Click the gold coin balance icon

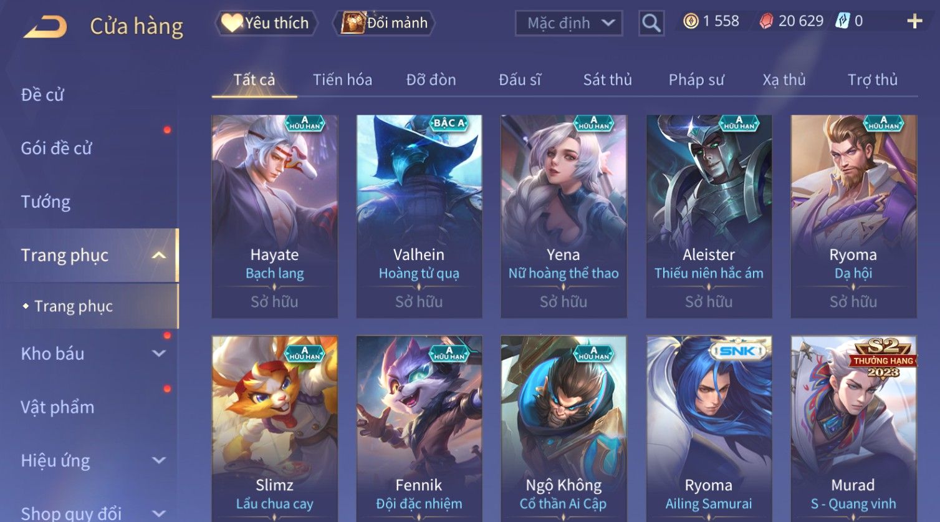(x=691, y=21)
